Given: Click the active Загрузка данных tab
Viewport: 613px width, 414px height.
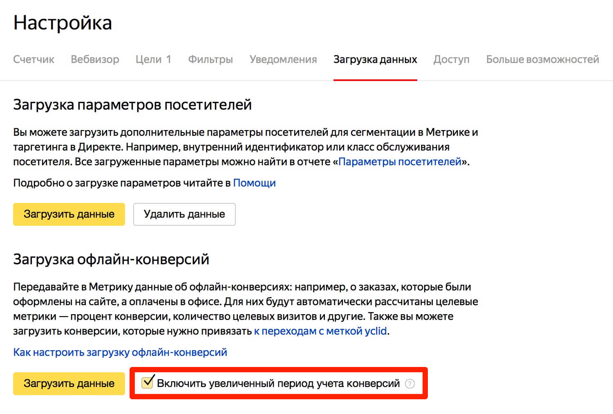Looking at the screenshot, I should point(375,59).
